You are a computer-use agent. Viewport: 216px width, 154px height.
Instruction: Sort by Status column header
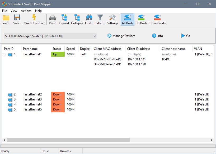pos(58,49)
